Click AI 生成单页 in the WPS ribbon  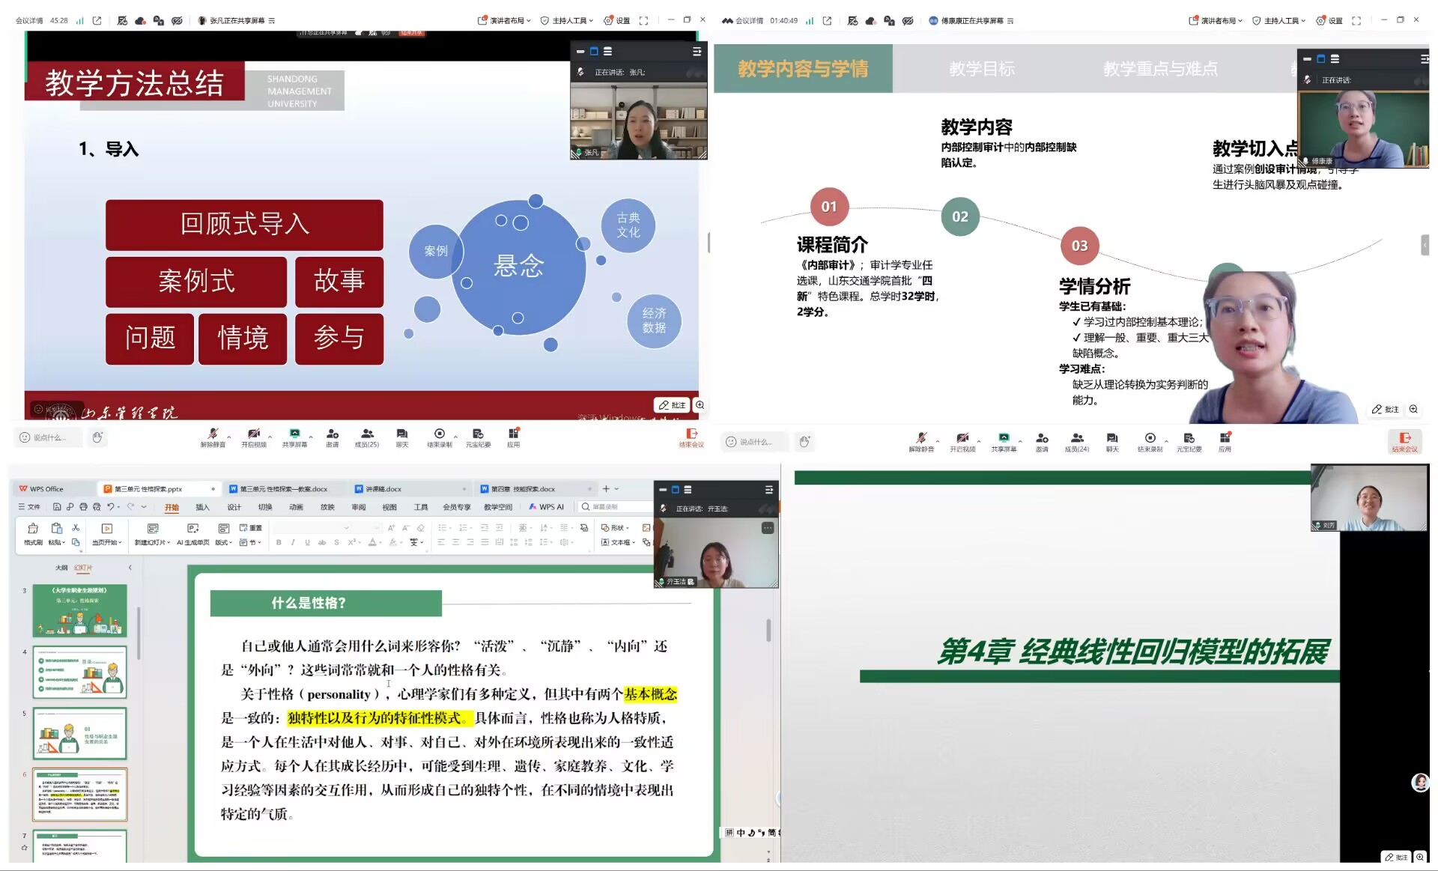pos(193,534)
